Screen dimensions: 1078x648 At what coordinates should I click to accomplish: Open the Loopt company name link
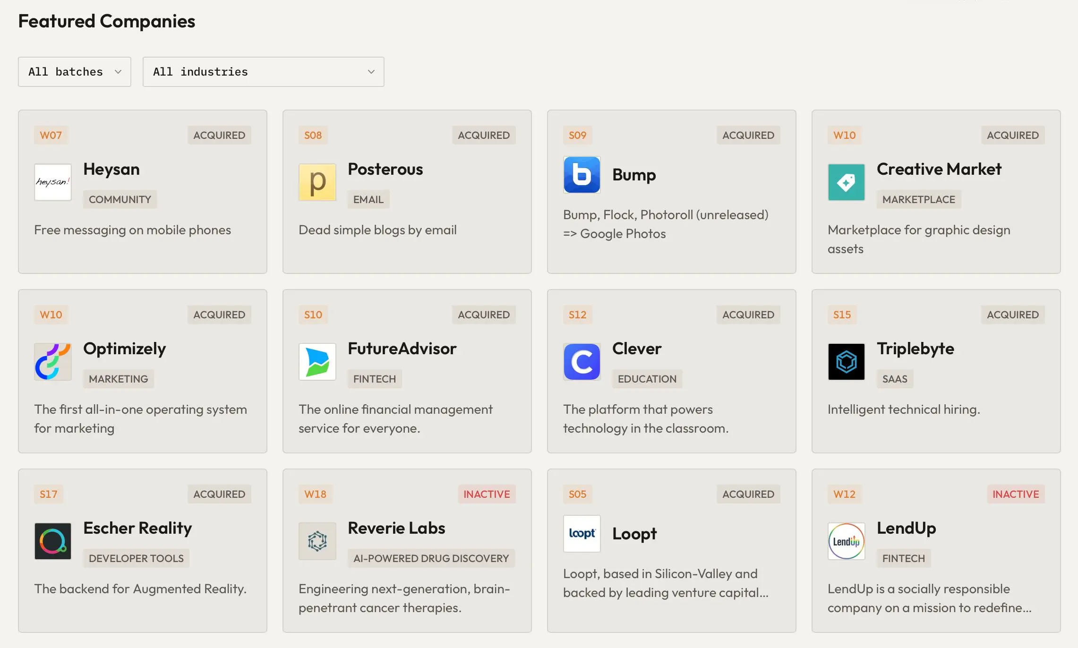[634, 534]
